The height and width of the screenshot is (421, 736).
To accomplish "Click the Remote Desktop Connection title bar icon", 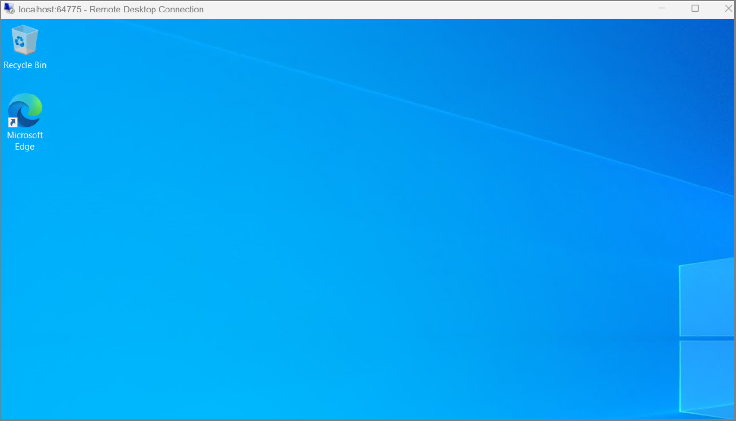I will click(9, 9).
